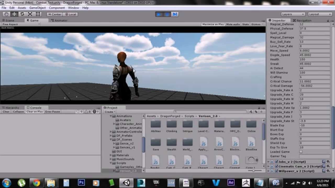Toggle Maximize on Play
Viewport: 335px width, 188px height.
(x=213, y=24)
